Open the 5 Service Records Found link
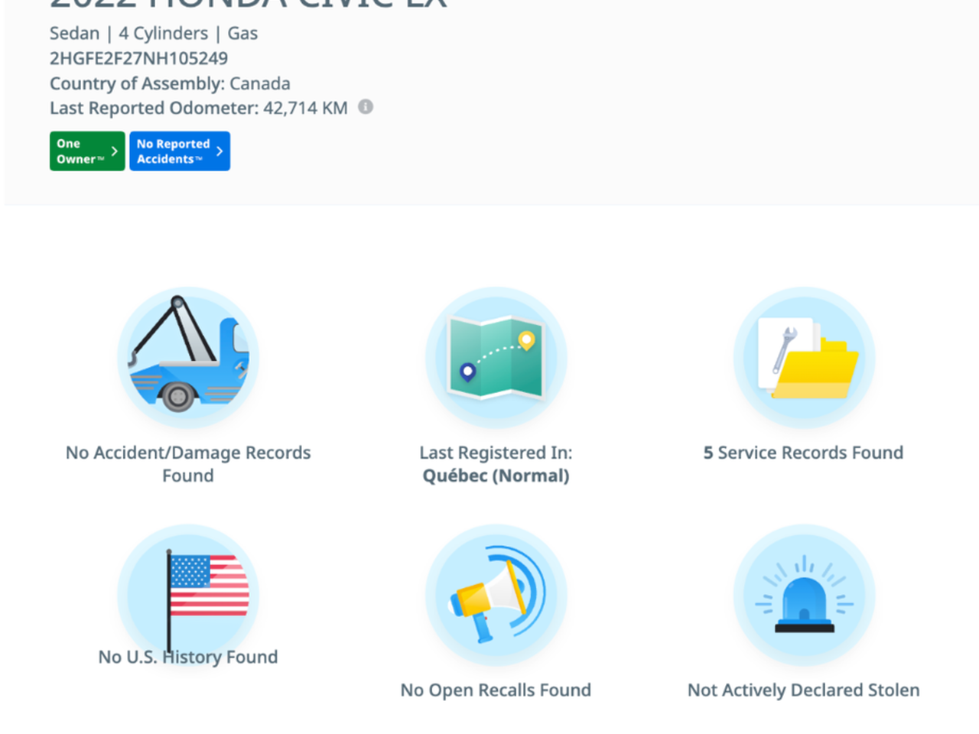The image size is (979, 734). 804,453
